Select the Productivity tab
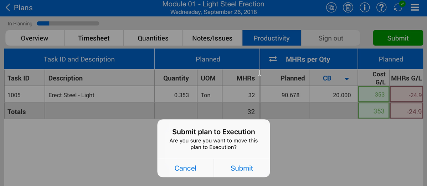 tap(271, 38)
